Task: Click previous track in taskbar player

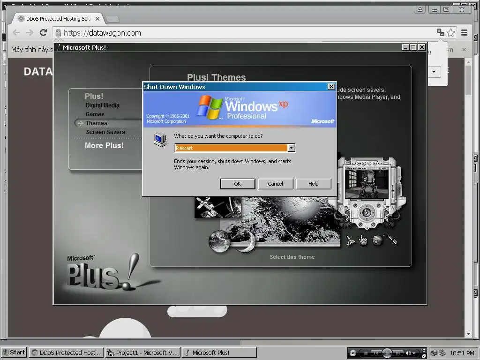Action: [x=376, y=353]
